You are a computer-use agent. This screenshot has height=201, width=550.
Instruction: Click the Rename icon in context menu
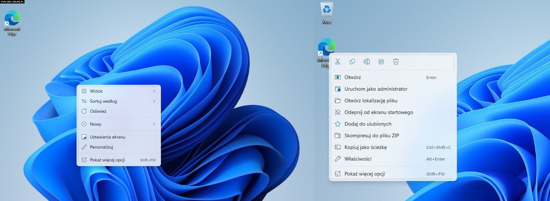point(366,62)
